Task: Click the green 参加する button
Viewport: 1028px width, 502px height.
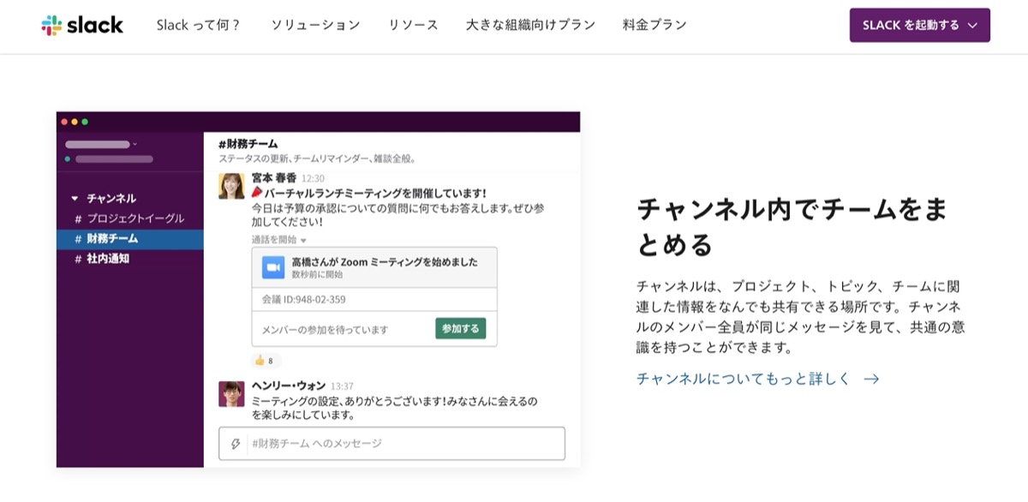Action: (461, 328)
